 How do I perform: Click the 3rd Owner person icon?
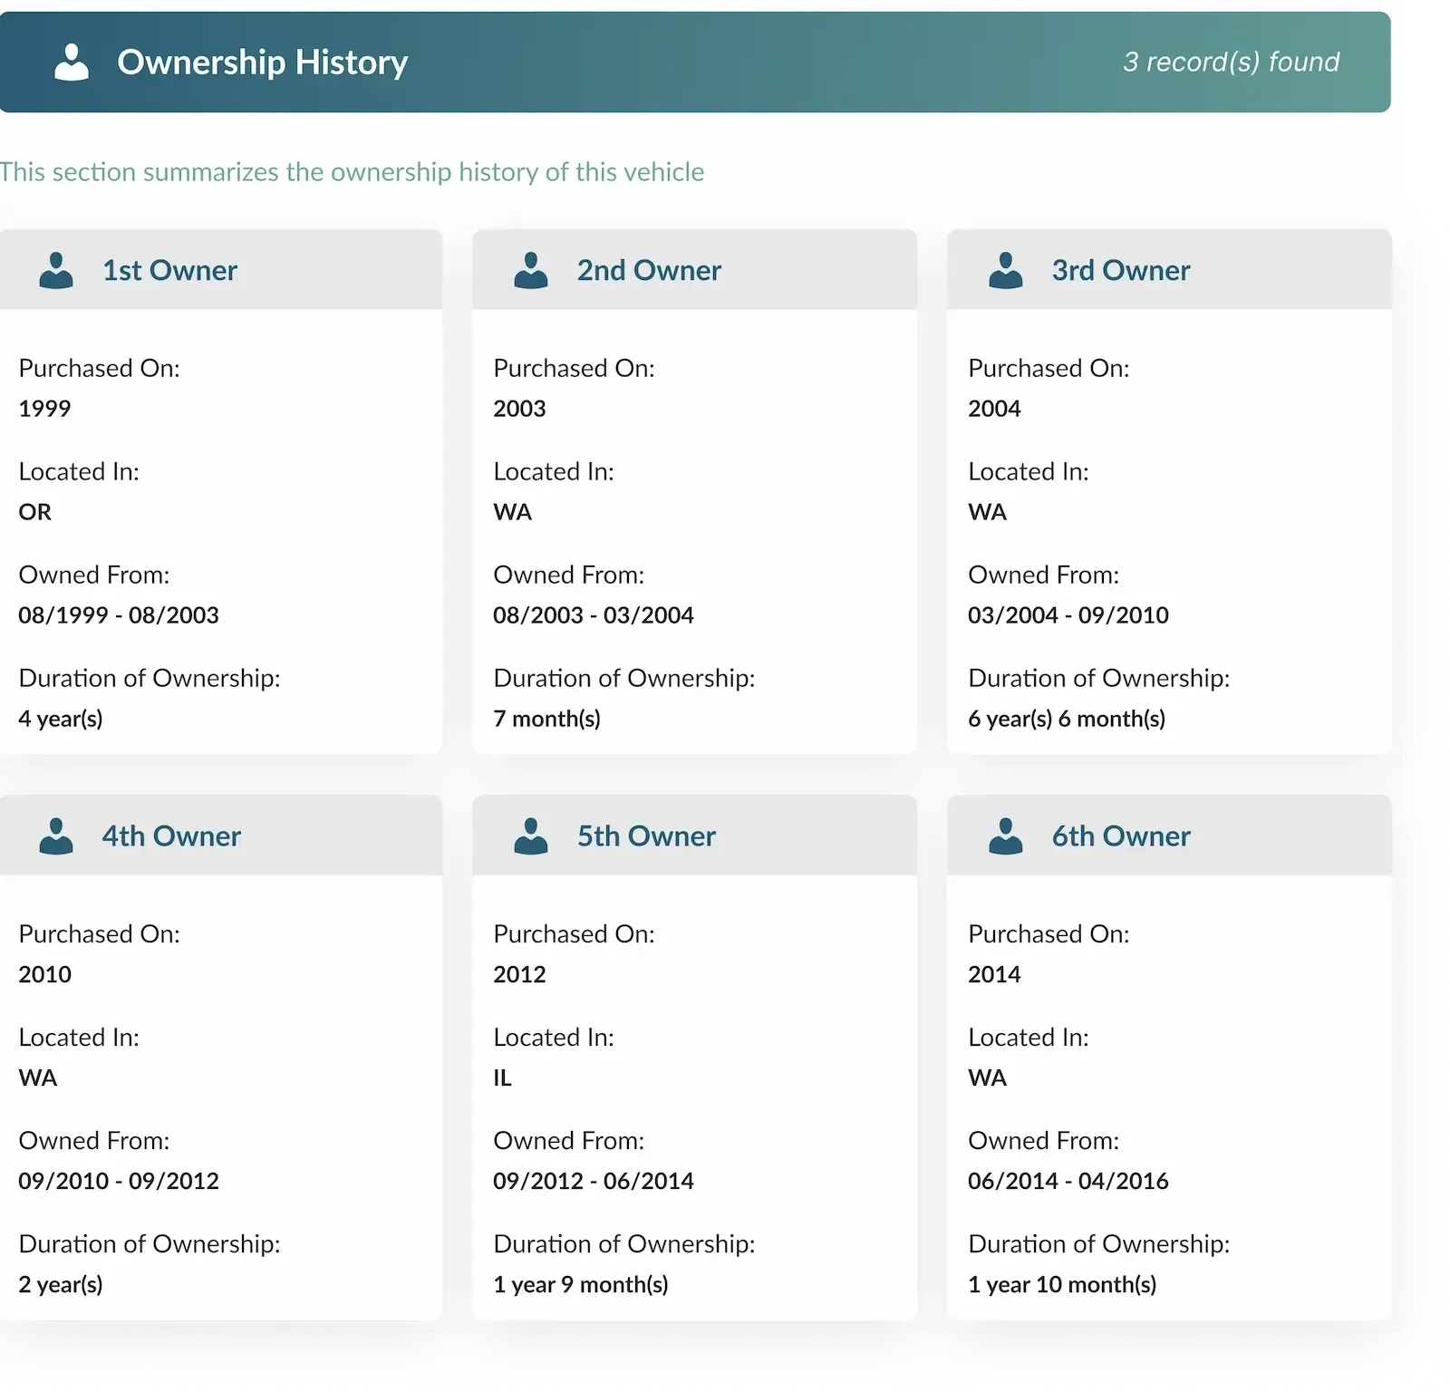click(x=1006, y=270)
